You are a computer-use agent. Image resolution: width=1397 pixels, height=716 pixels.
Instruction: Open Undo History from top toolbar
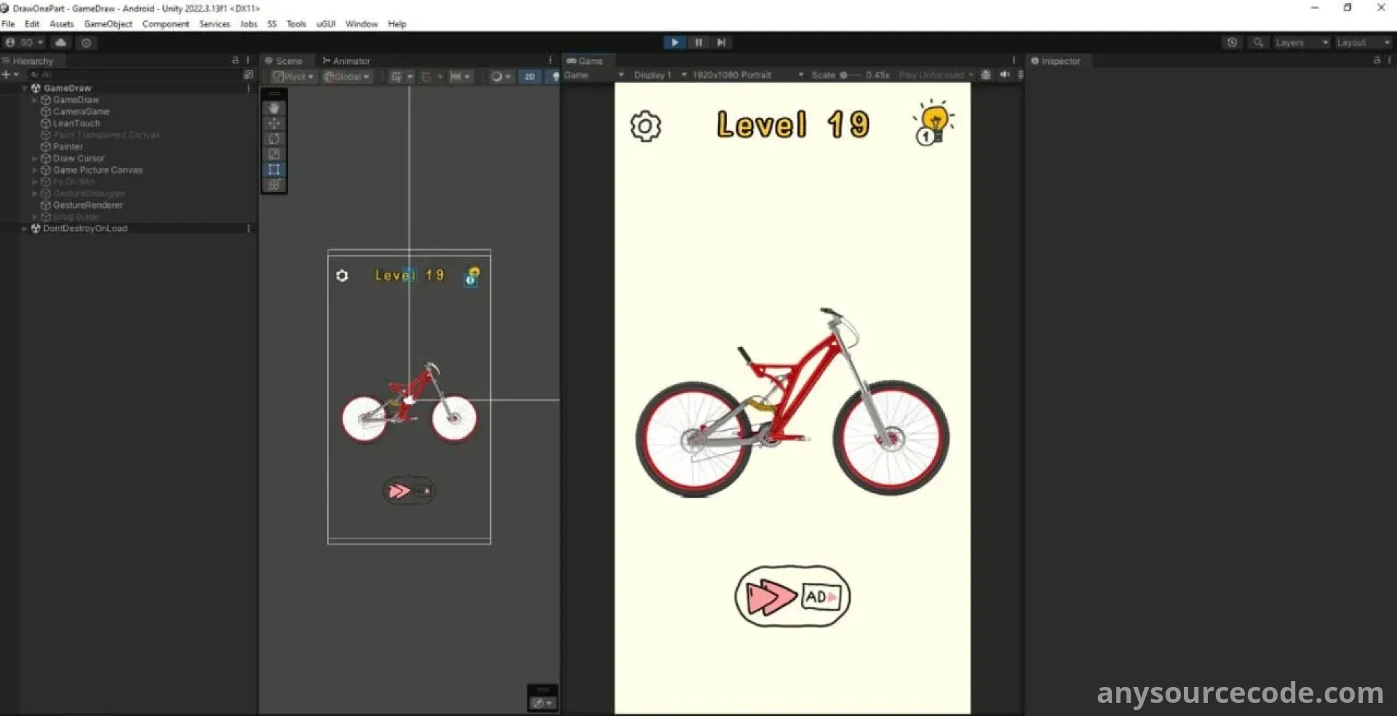pyautogui.click(x=1232, y=43)
